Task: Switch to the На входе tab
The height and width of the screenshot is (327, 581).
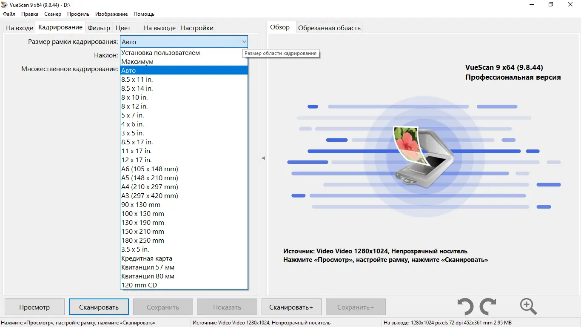Action: (20, 28)
